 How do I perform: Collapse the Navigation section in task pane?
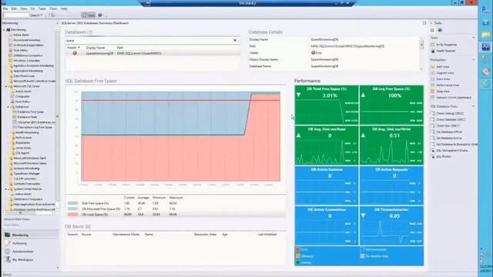(474, 60)
